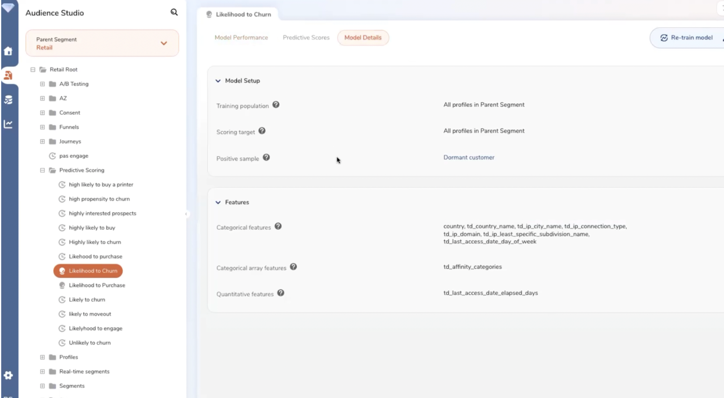Viewport: 724px width, 398px height.
Task: Expand the A/B Testing folder
Action: click(x=42, y=84)
